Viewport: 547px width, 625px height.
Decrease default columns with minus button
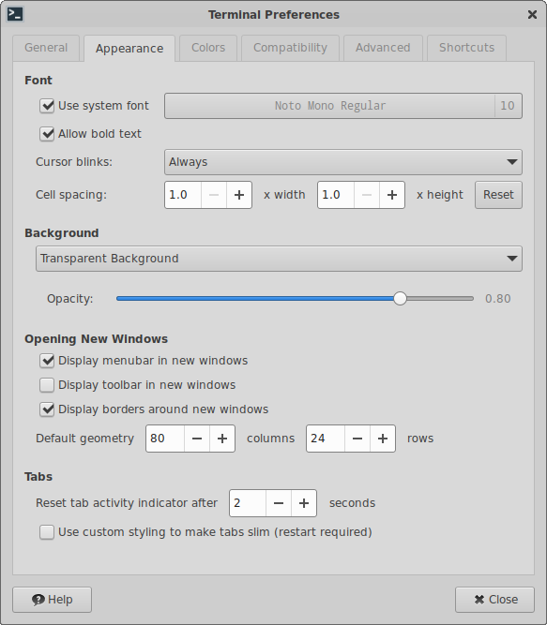point(197,439)
